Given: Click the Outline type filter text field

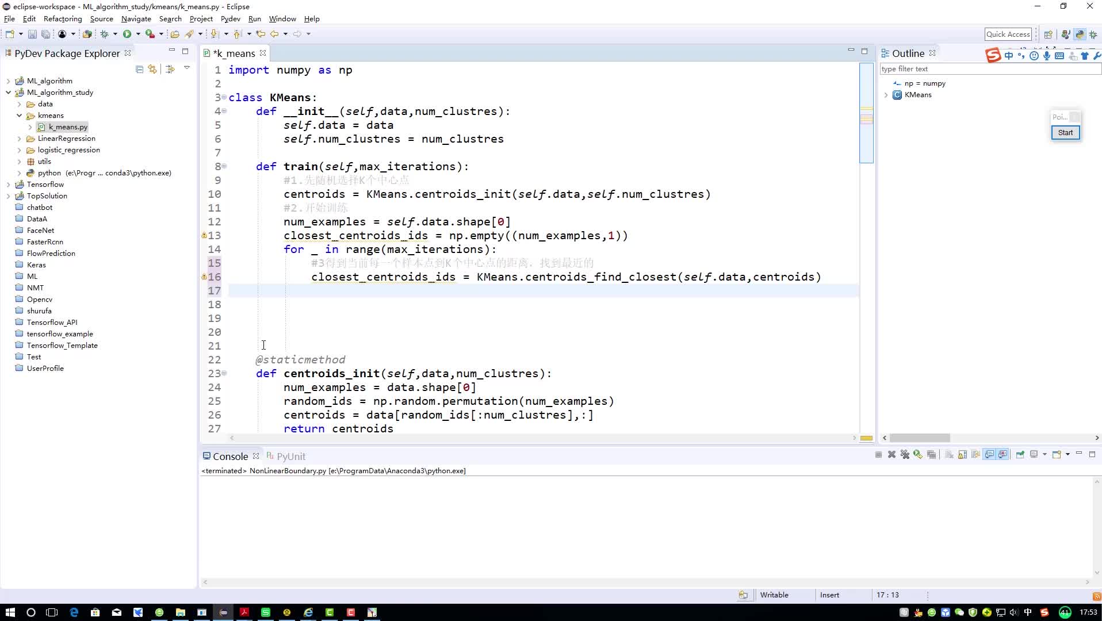Looking at the screenshot, I should (x=989, y=69).
